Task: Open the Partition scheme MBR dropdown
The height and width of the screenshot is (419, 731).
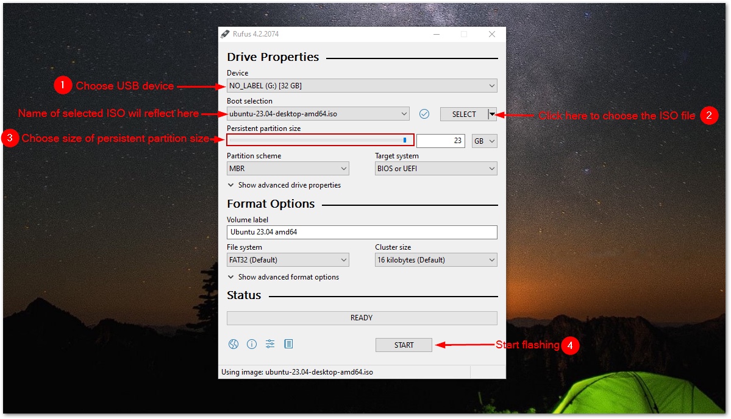Action: point(288,169)
